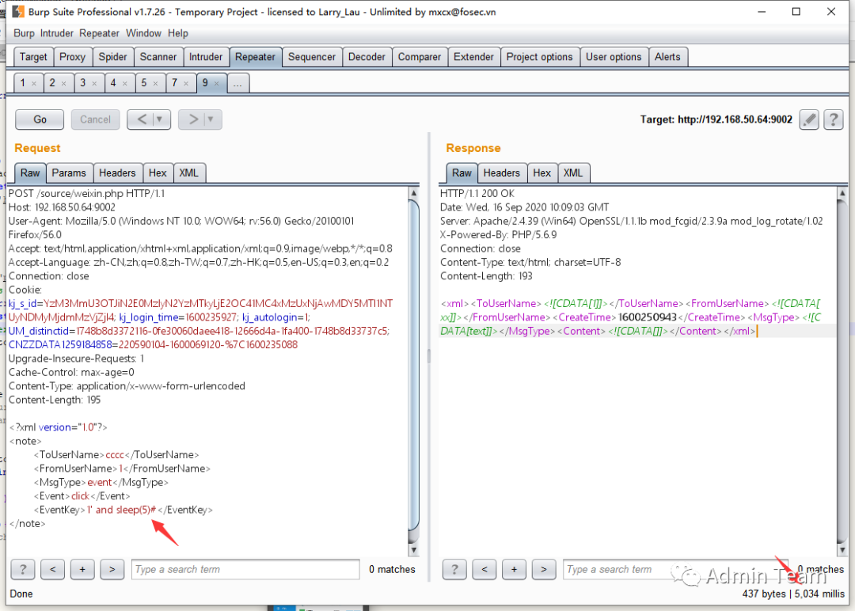855x611 pixels.
Task: Open the history-back dropdown arrow
Action: pyautogui.click(x=160, y=120)
